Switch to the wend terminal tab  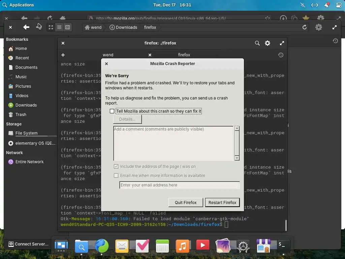(x=108, y=55)
